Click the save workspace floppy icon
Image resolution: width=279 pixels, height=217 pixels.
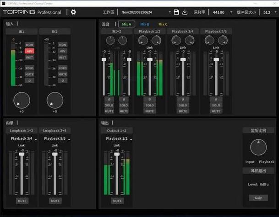[176, 12]
